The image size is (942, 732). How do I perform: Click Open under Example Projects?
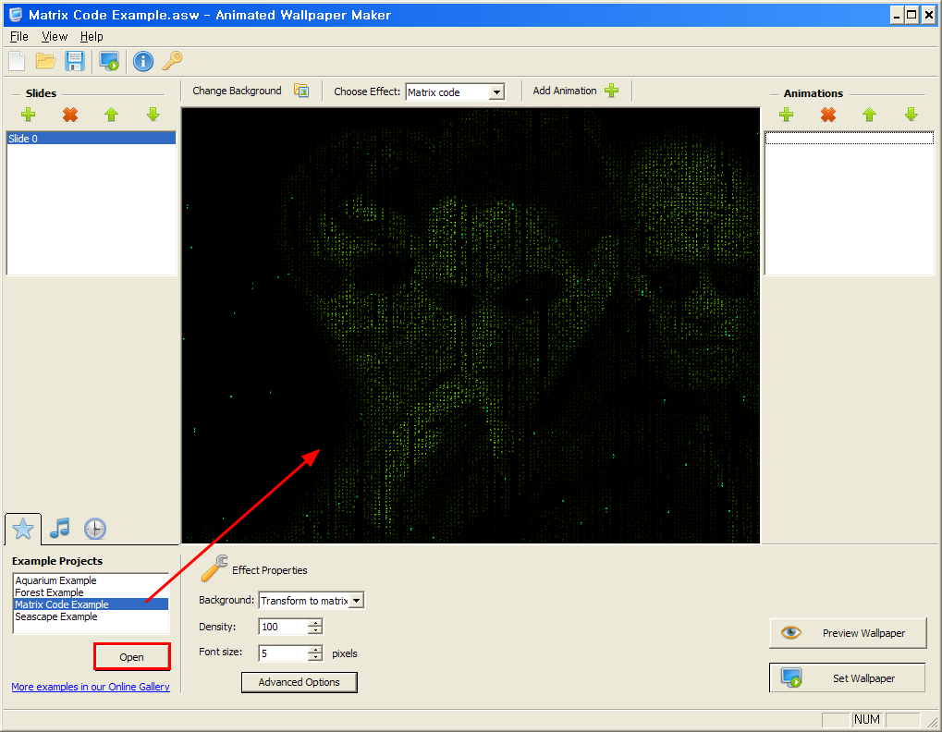(x=131, y=657)
